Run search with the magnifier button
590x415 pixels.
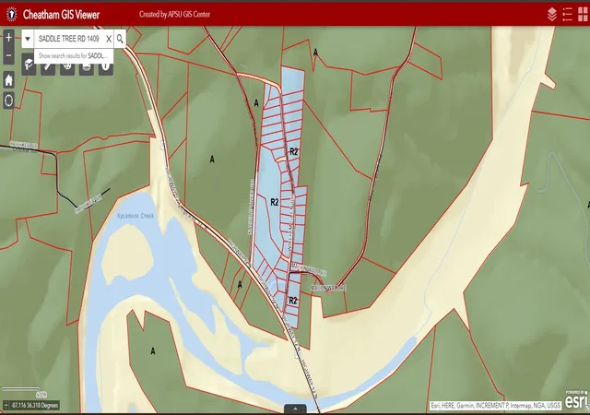click(120, 39)
